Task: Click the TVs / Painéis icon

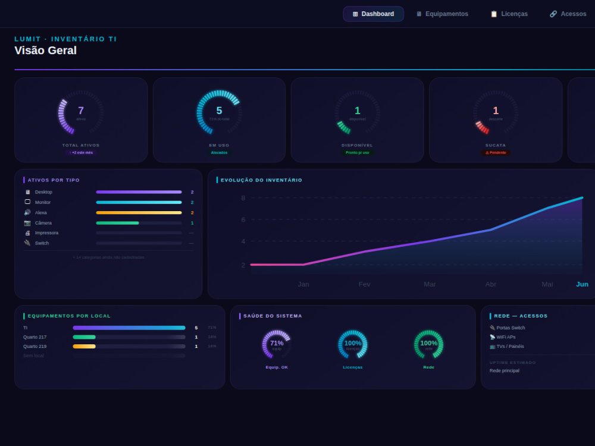Action: (x=493, y=347)
